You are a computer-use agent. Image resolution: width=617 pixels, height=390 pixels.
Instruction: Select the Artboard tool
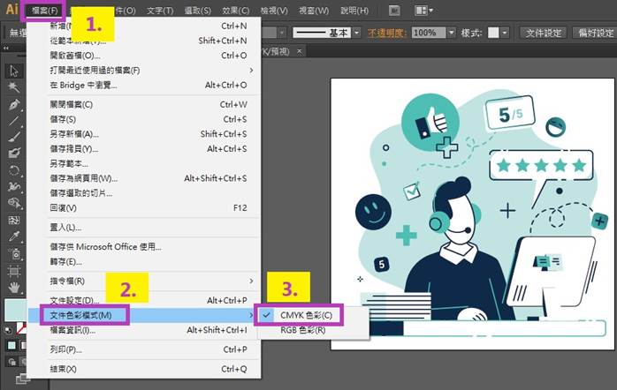point(14,271)
